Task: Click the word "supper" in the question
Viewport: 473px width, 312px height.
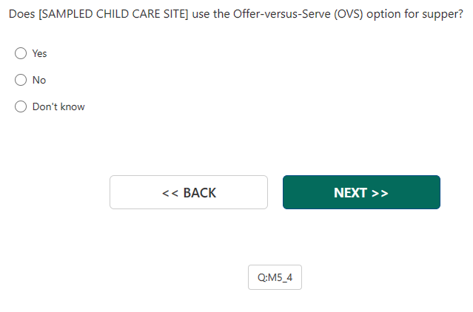Action: (441, 15)
